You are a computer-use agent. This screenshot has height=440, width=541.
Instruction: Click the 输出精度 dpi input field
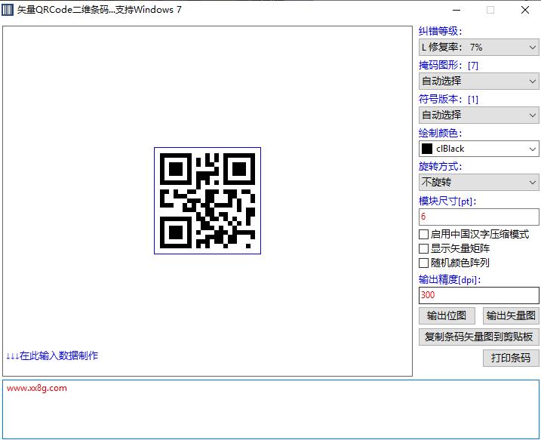coord(479,295)
